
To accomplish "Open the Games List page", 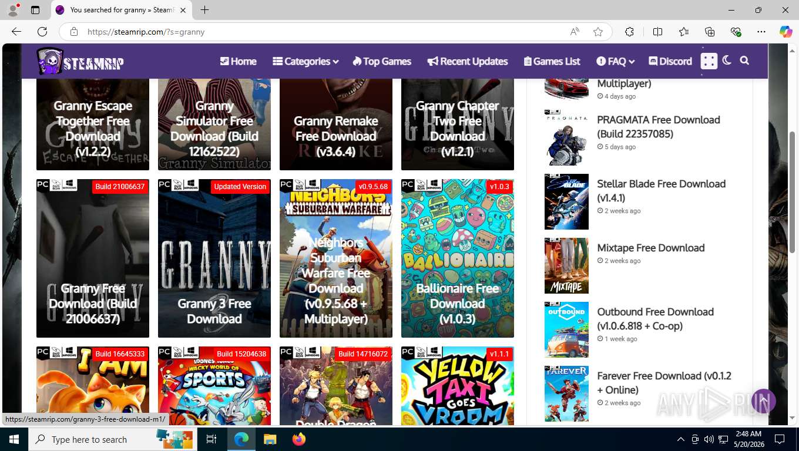I will (552, 61).
